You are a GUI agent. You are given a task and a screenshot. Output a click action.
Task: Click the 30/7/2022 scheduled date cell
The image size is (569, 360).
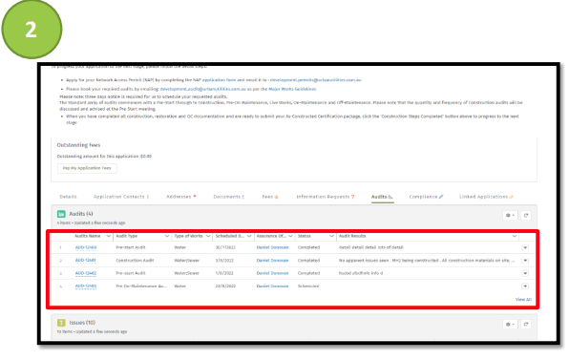[225, 247]
